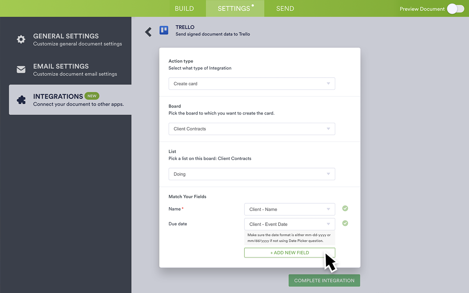Select the Email Settings envelope icon
The image size is (469, 293).
tap(21, 69)
